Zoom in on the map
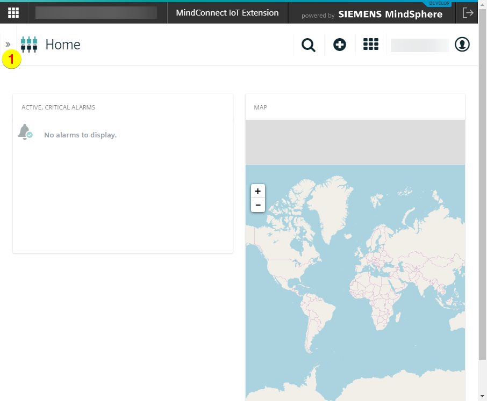The height and width of the screenshot is (401, 487). (258, 191)
